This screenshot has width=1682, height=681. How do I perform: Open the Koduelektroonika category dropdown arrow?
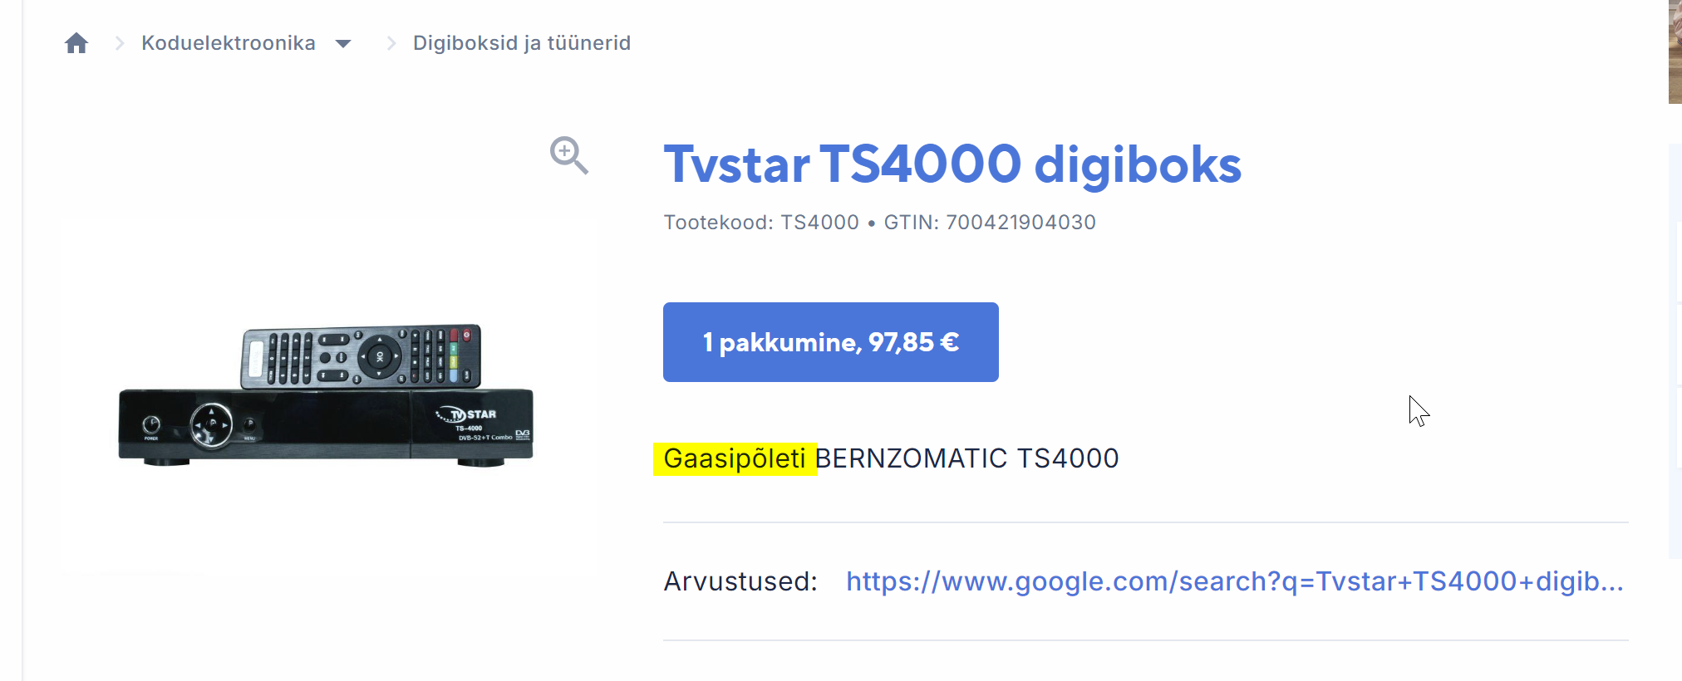[343, 44]
